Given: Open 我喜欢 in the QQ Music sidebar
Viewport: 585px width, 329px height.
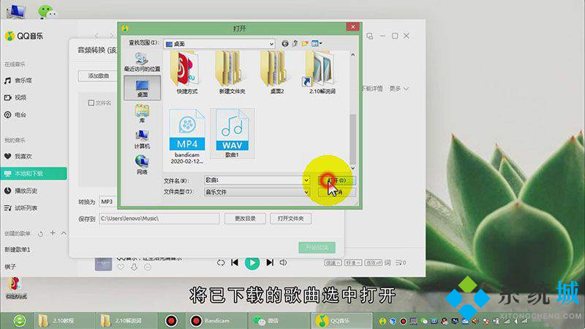Looking at the screenshot, I should point(19,156).
